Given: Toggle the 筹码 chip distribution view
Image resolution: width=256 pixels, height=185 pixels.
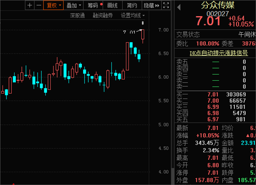Looking at the screenshot, I should [93, 6].
